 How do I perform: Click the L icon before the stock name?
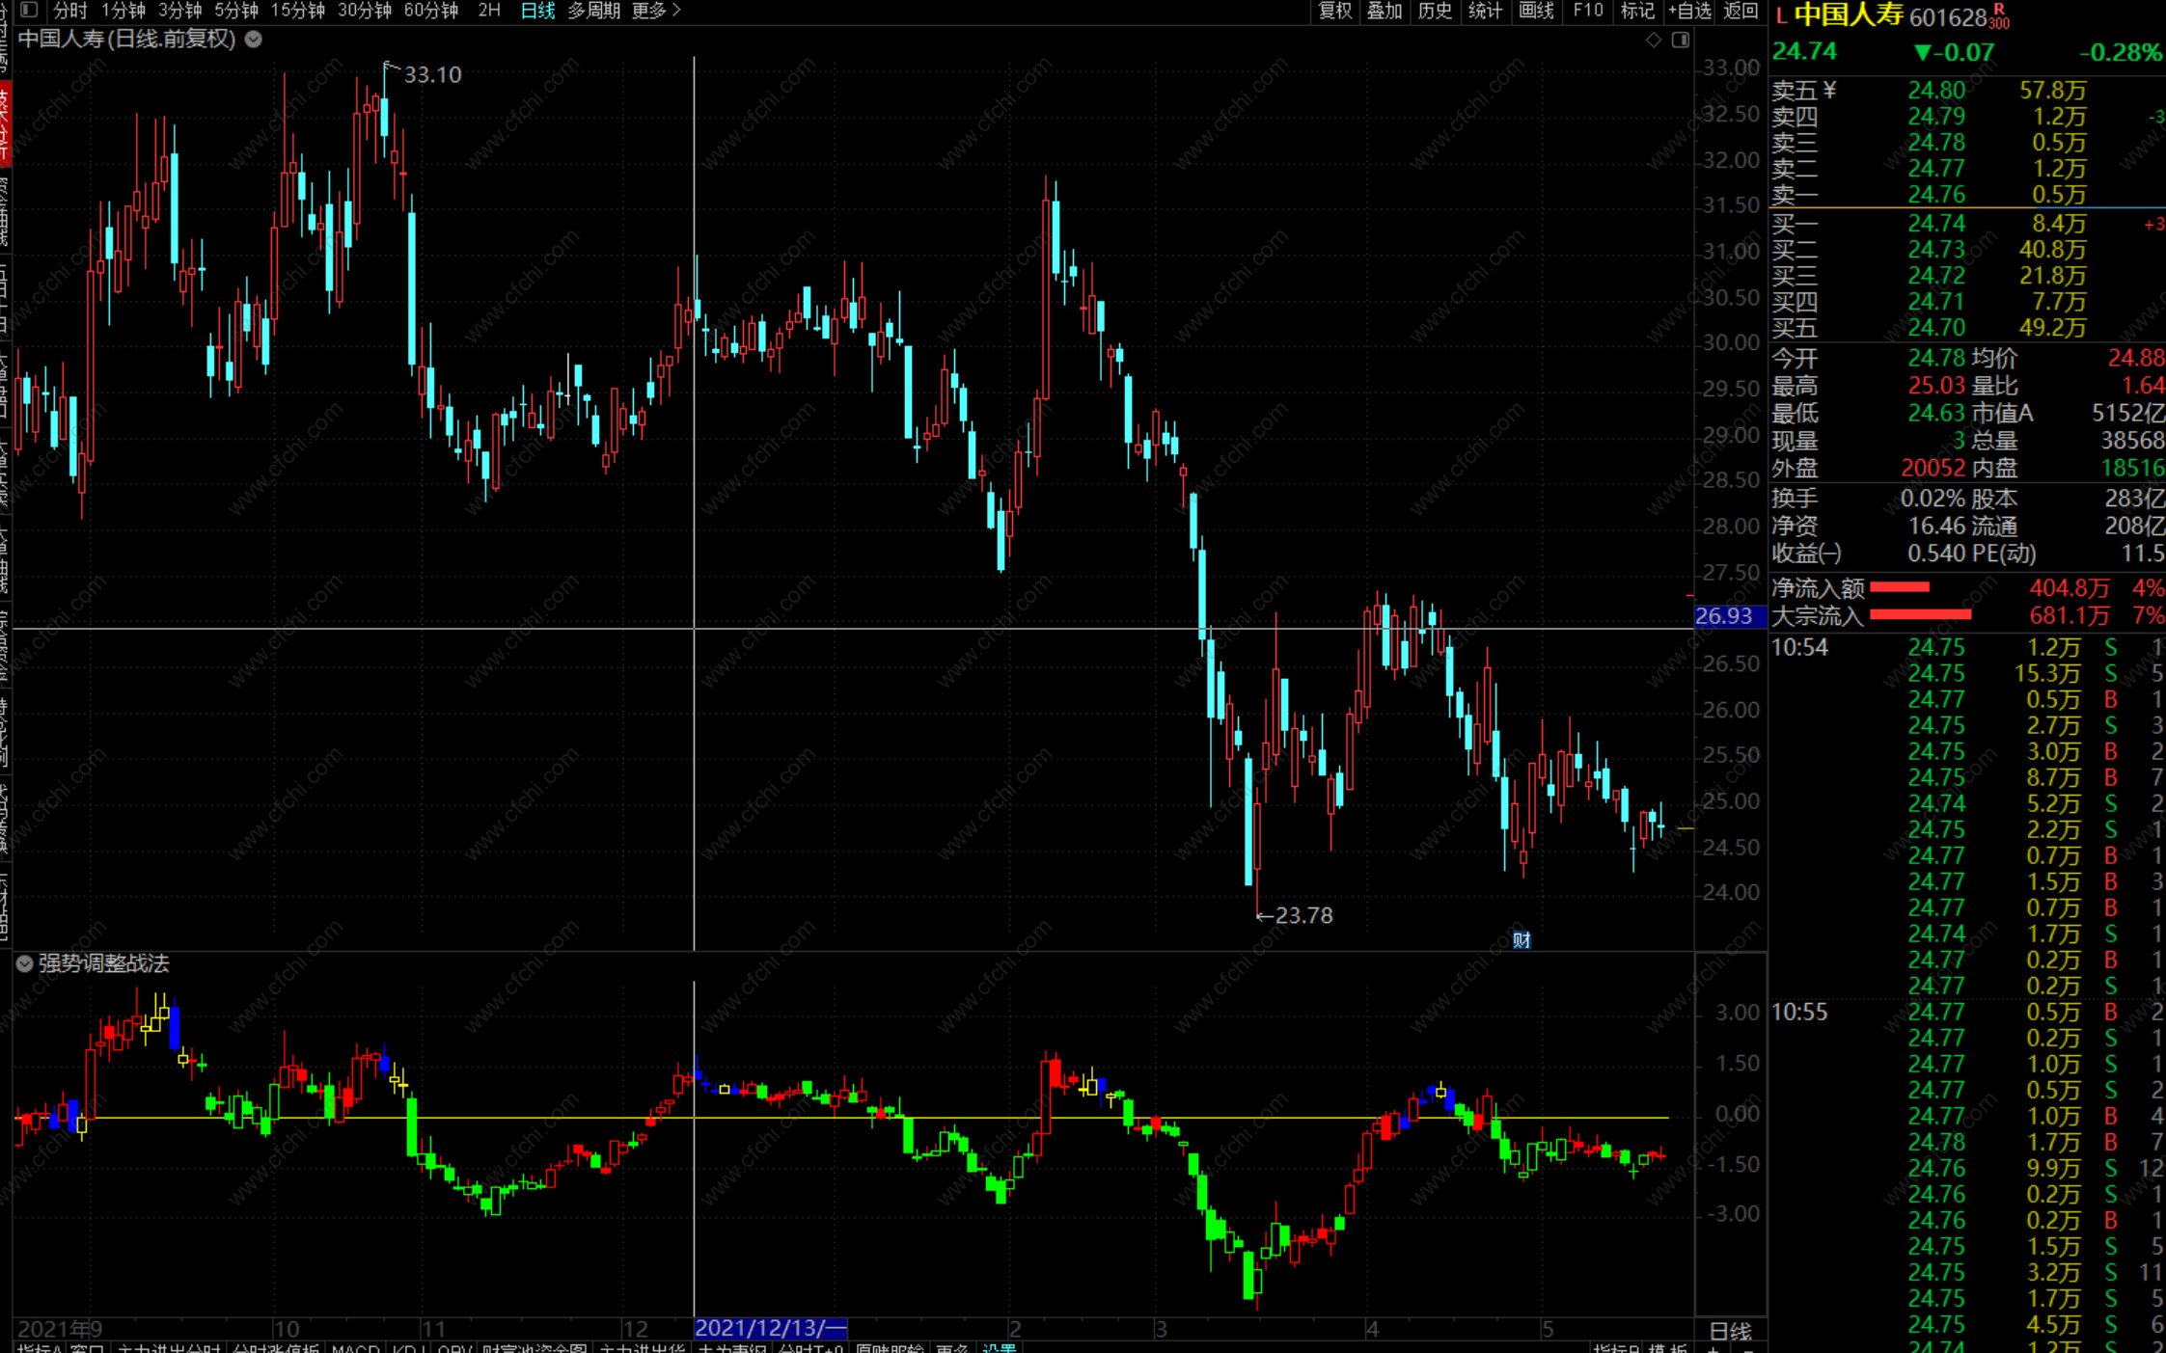[x=1781, y=16]
